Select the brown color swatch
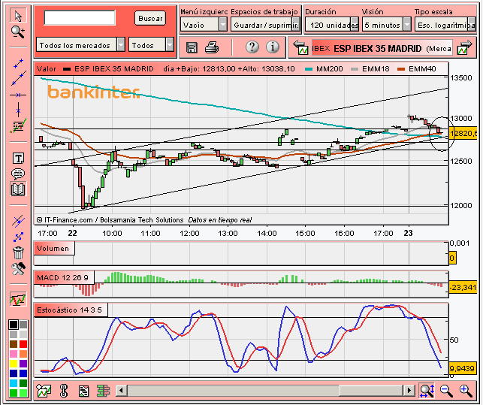Viewport: 483px width, 405px height. pyautogui.click(x=14, y=344)
